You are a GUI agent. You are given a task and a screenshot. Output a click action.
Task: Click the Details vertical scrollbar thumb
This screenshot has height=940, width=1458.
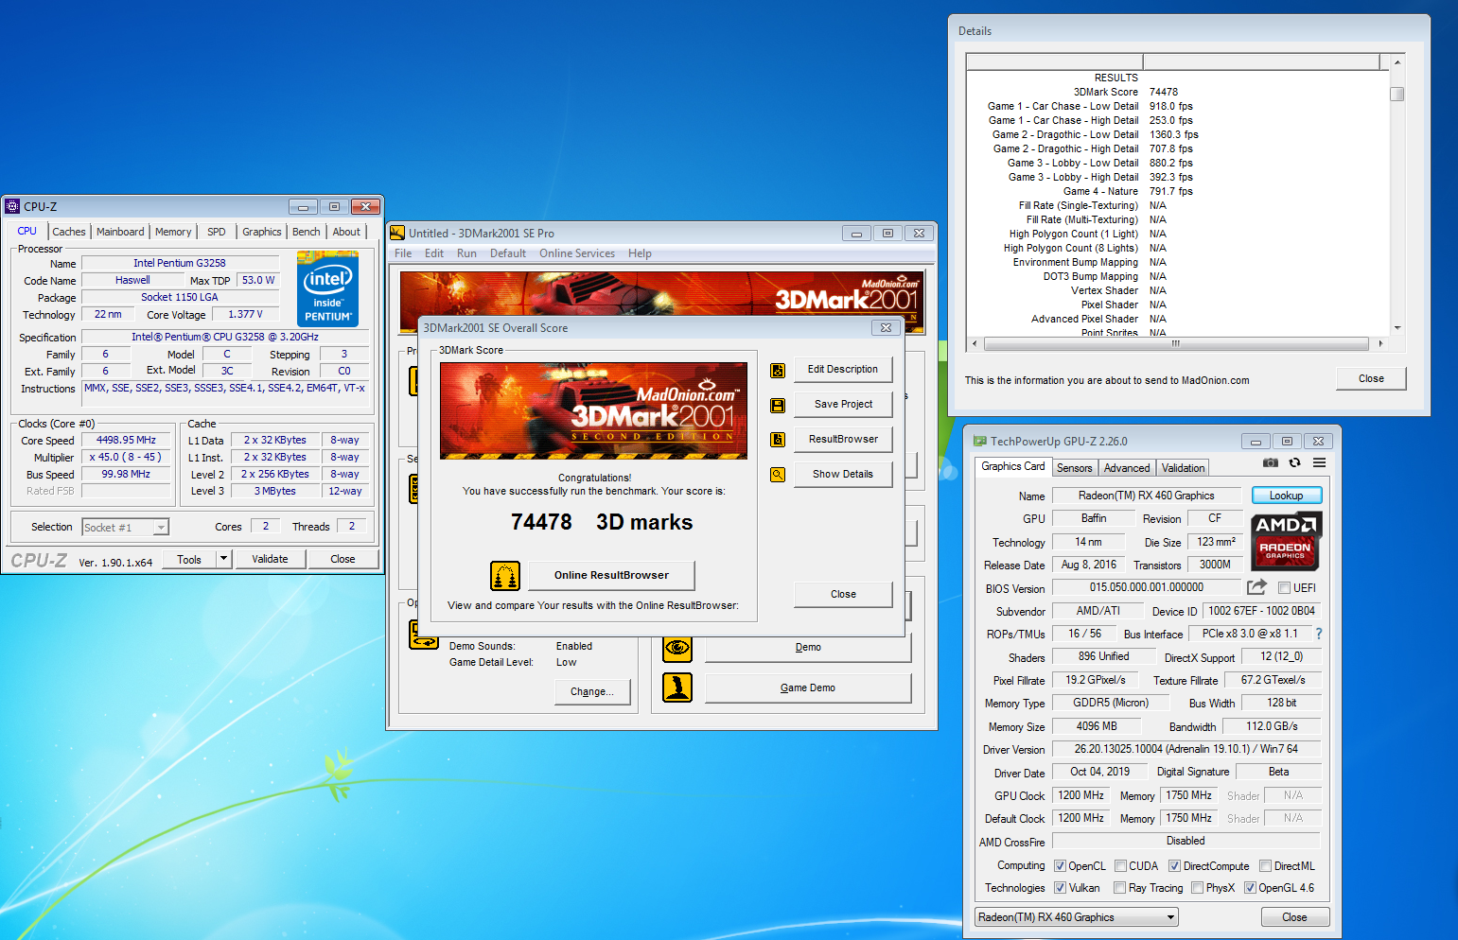pos(1397,94)
